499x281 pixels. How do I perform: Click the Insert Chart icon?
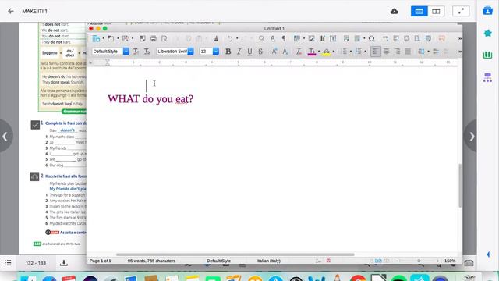[322, 38]
